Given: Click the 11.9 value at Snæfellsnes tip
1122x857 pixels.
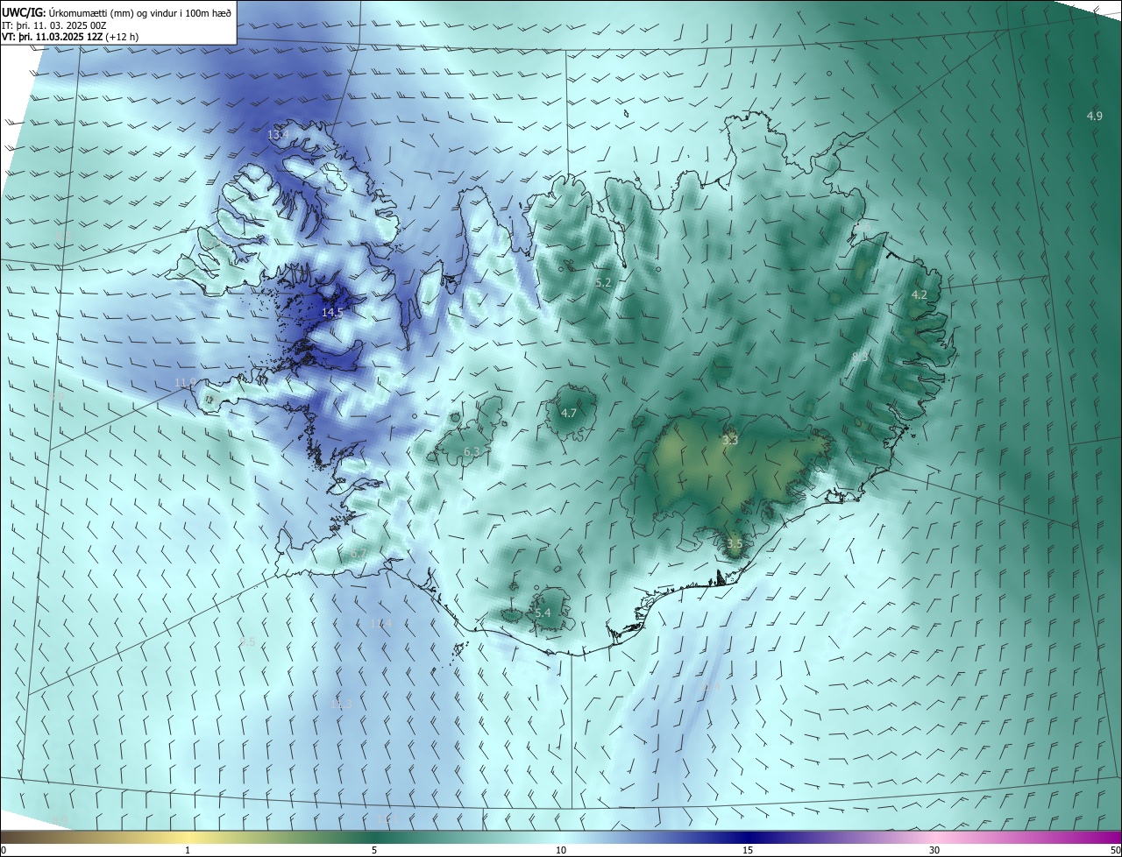Looking at the screenshot, I should point(185,383).
